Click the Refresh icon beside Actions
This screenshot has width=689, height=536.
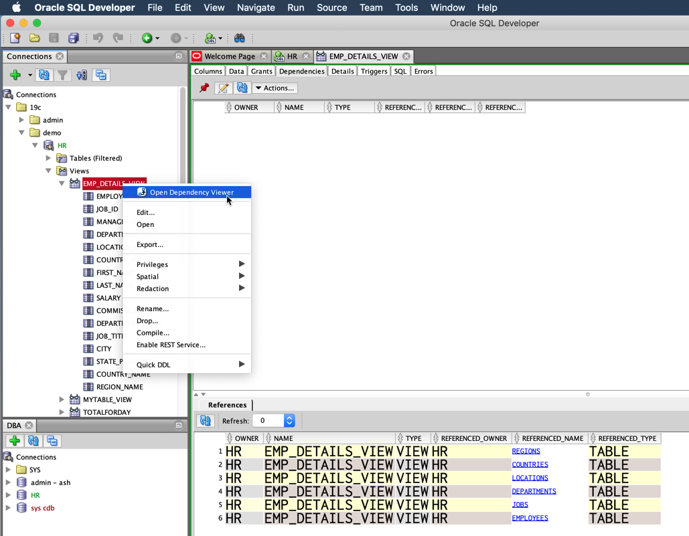[242, 88]
